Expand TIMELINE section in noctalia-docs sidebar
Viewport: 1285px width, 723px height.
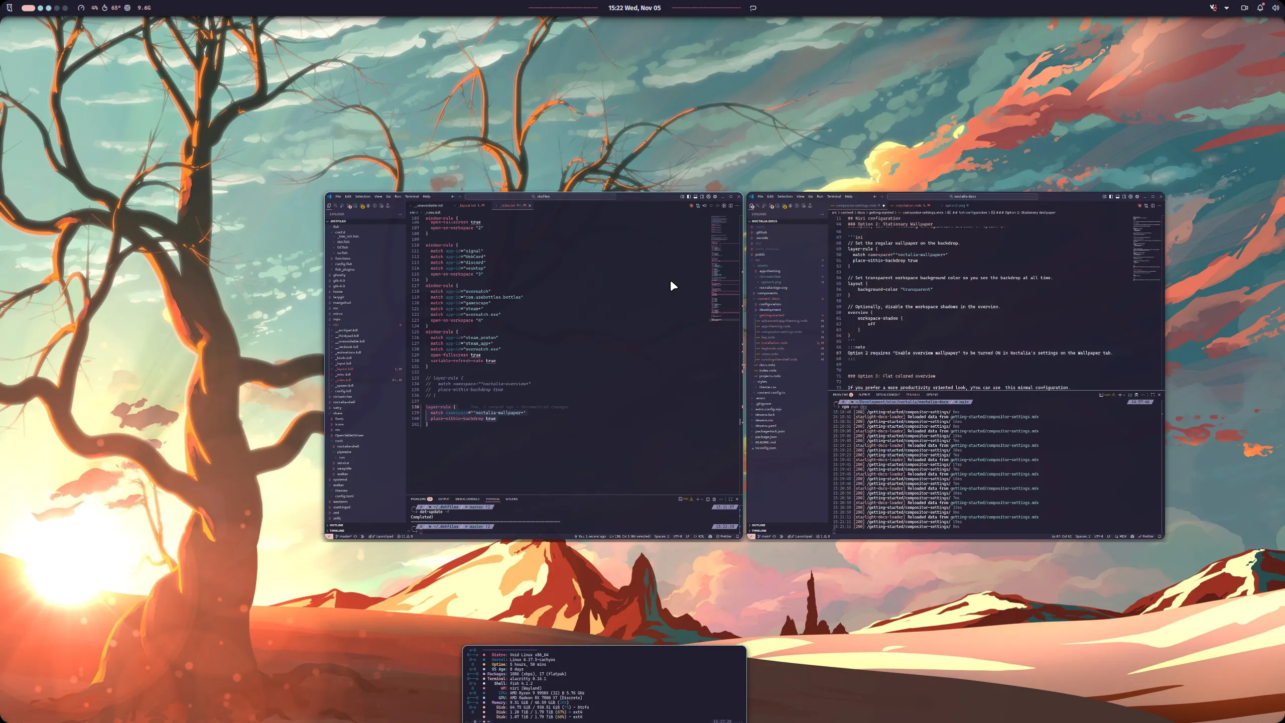pos(759,531)
